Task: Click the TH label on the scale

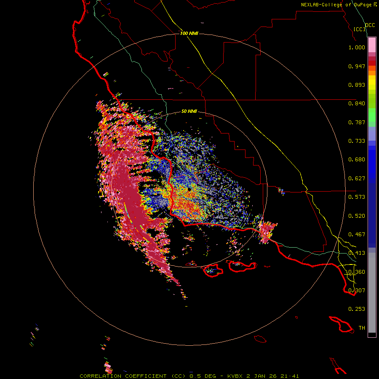Action: point(362,328)
